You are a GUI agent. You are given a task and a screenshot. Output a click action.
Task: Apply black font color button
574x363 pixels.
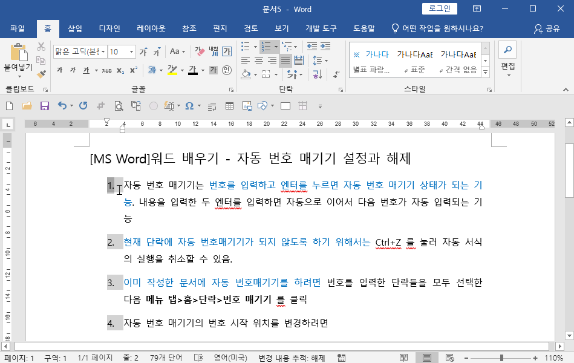point(193,70)
